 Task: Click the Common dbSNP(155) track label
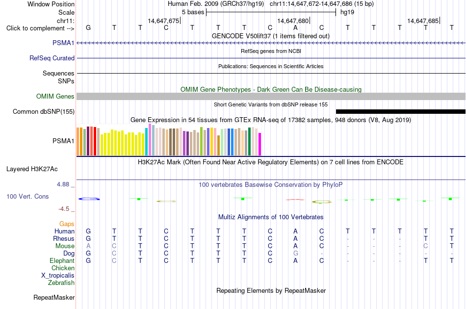point(43,112)
